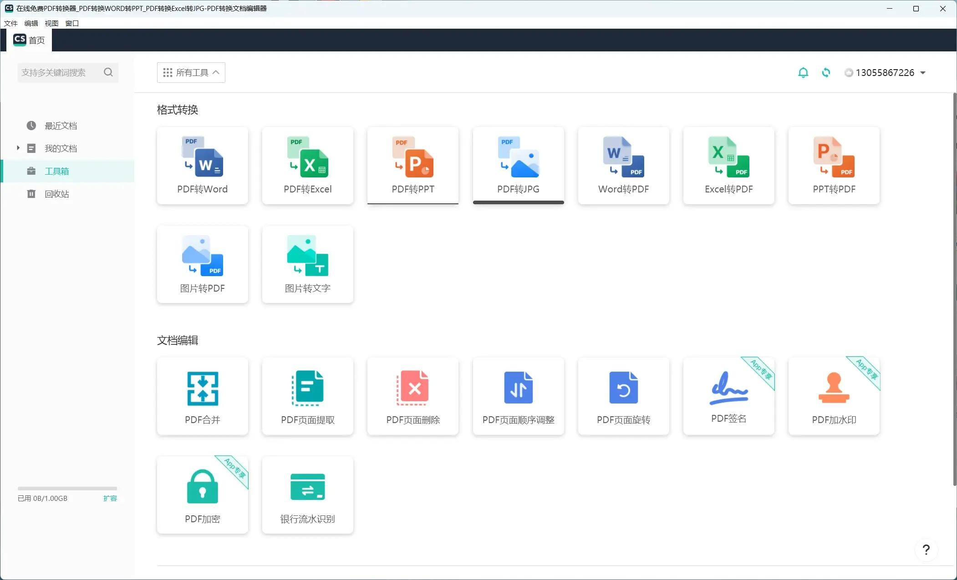Click the storage usage progress bar
Viewport: 957px width, 580px height.
[x=67, y=489]
